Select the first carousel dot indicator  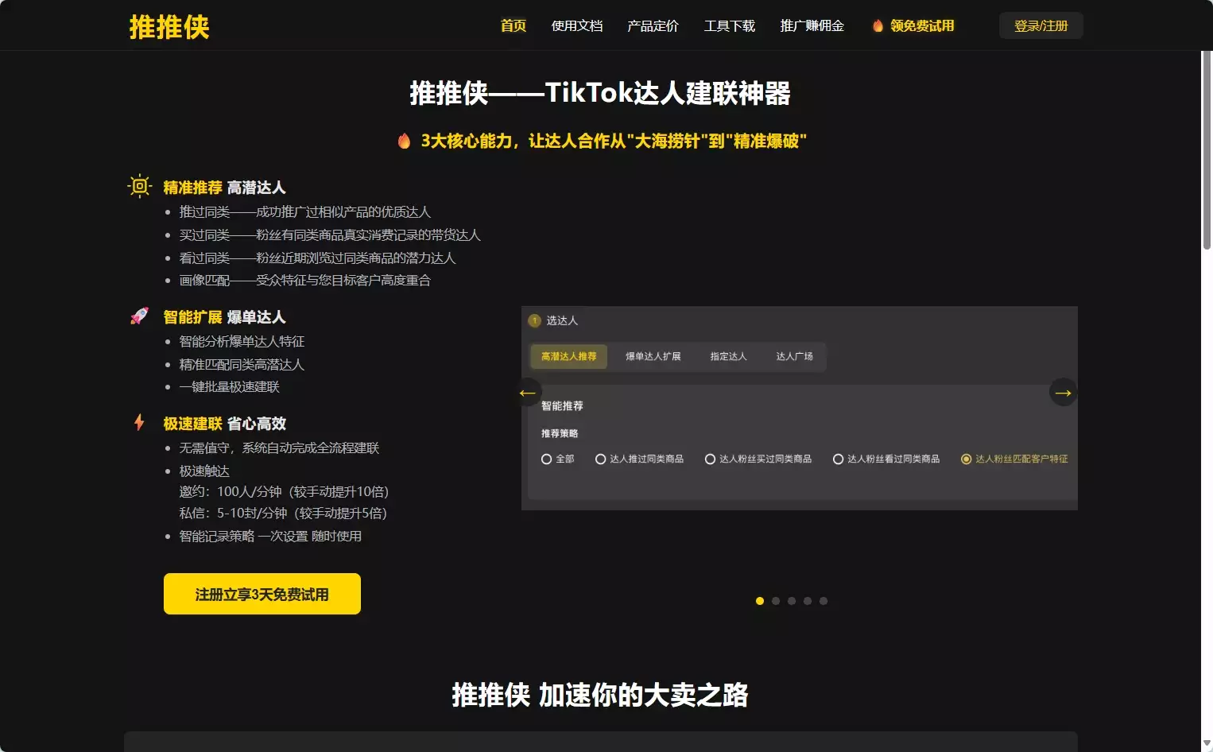click(x=760, y=601)
